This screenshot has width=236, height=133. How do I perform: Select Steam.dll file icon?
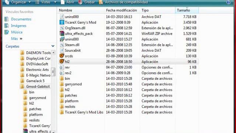pos(62,45)
